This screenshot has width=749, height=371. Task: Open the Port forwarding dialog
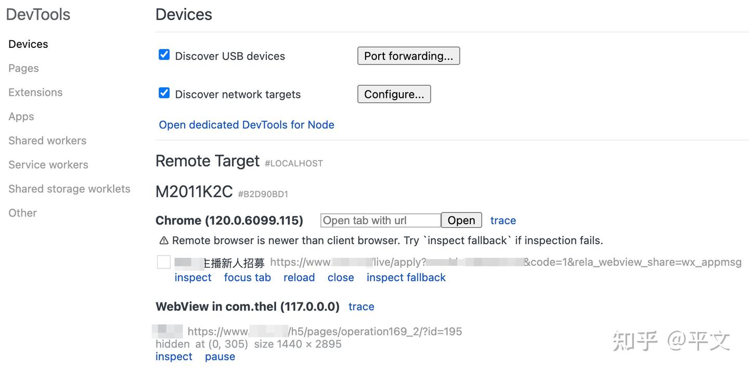pos(409,56)
